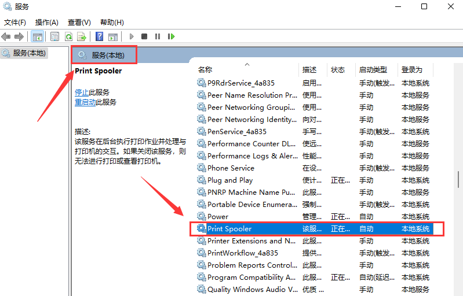The height and width of the screenshot is (296, 463).
Task: Open the blue Help toolbar icon
Action: coord(100,36)
